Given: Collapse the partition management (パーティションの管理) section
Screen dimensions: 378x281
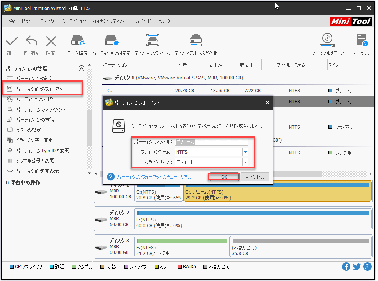Looking at the screenshot, I should pos(81,68).
